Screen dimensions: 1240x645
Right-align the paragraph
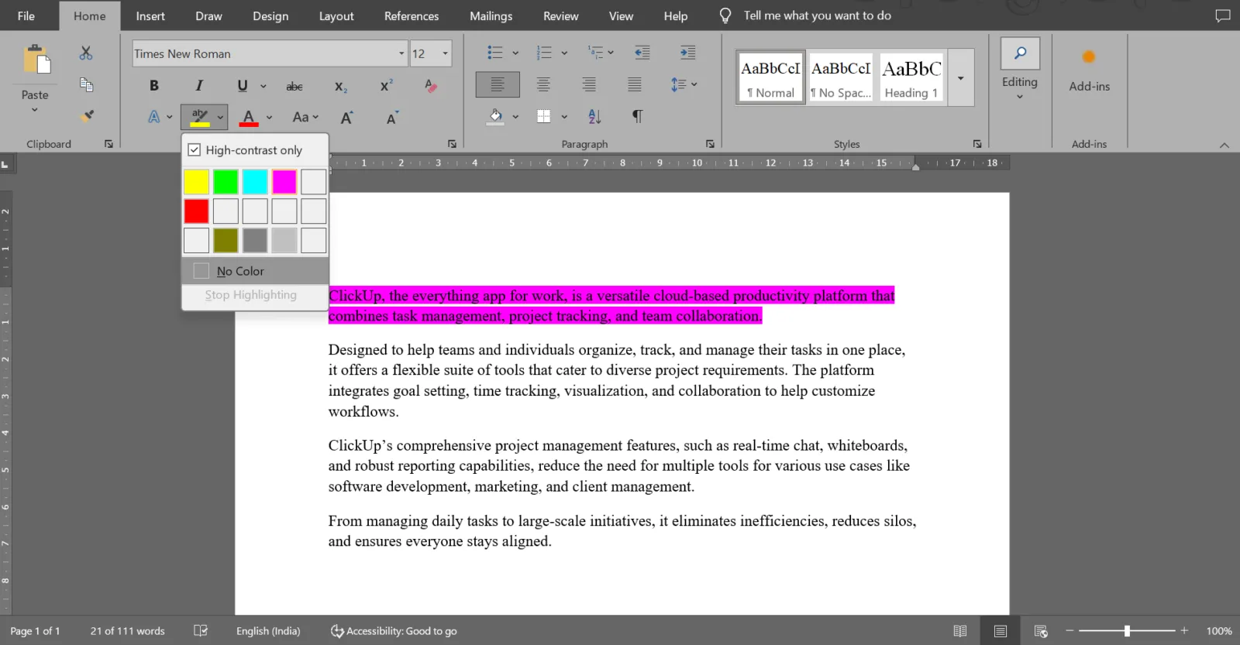[x=589, y=84]
